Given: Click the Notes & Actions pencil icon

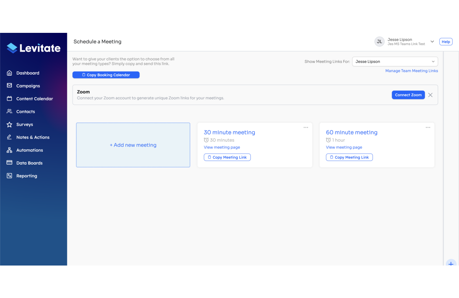Looking at the screenshot, I should coord(10,137).
